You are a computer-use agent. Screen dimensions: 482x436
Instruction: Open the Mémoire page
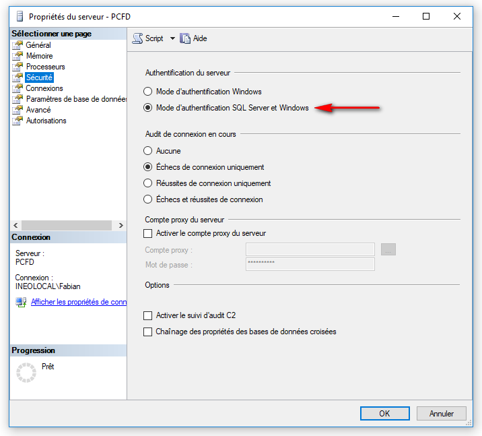pyautogui.click(x=39, y=56)
